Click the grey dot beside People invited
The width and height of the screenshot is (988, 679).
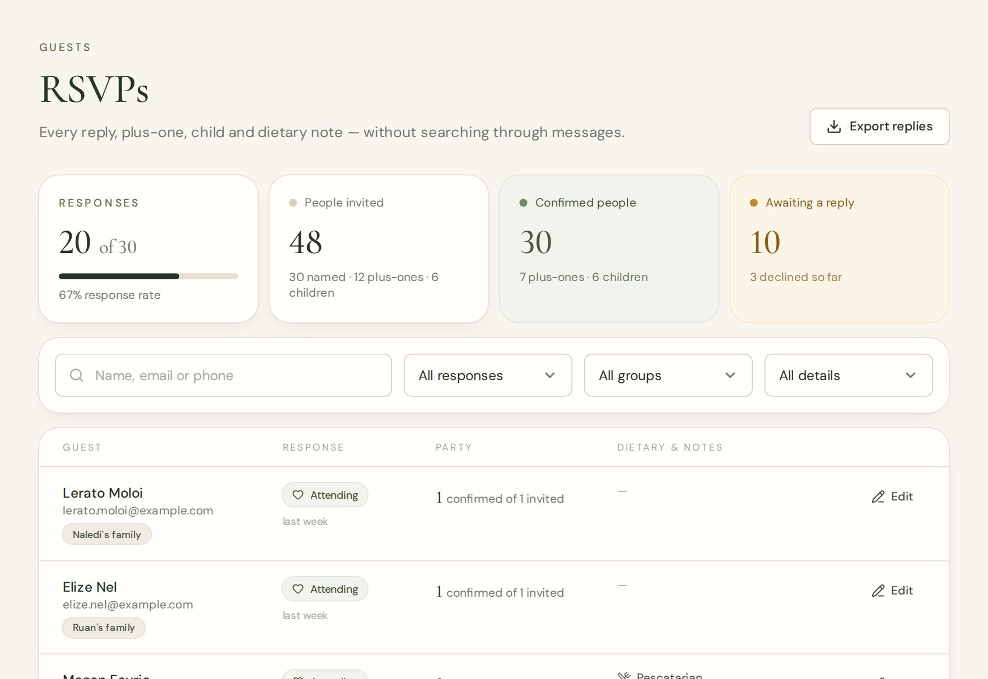pos(293,203)
